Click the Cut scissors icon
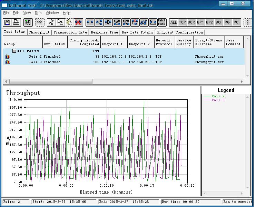276x207 pixels. 51,22
